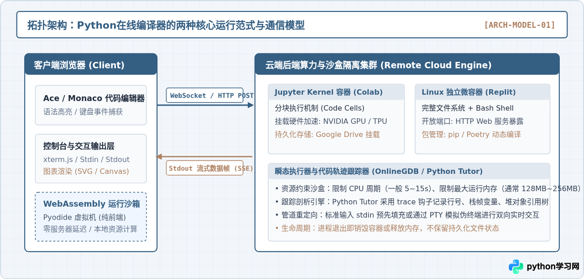Viewport: 584px width, 279px height.
Task: Click the Stdout 流式数据帧 (SSE) label
Action: pyautogui.click(x=204, y=168)
